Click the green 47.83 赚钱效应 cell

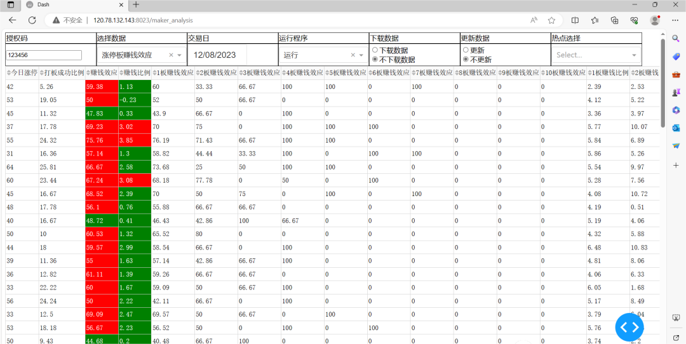[x=102, y=113]
